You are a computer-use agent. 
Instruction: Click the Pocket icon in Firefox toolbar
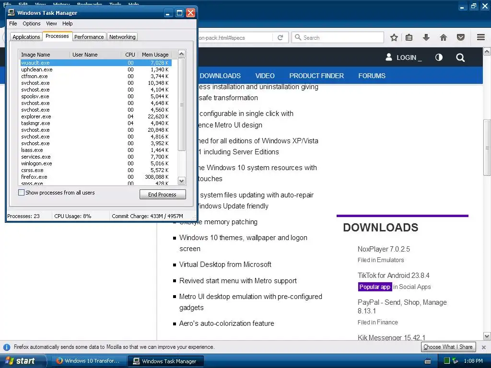[x=461, y=37]
